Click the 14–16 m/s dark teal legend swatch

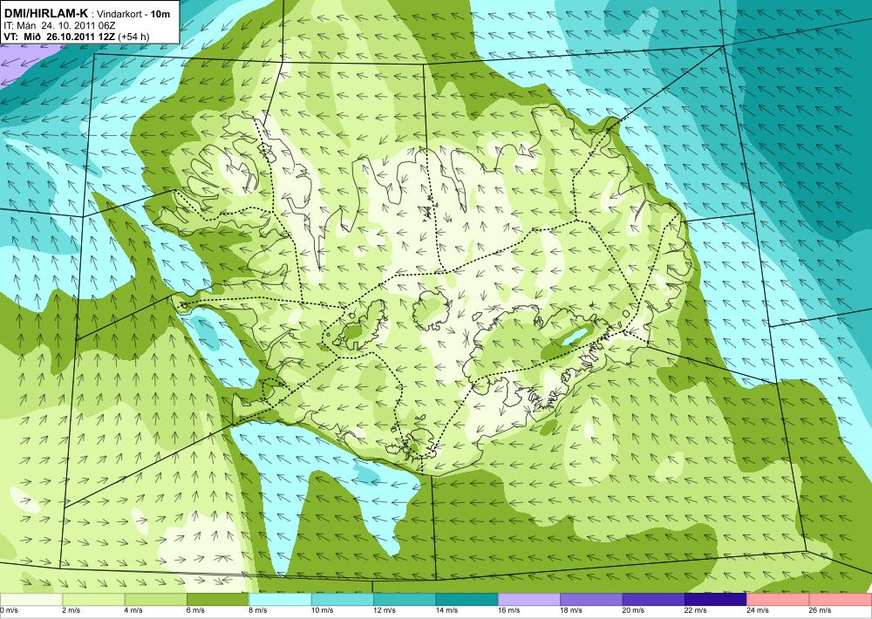click(x=467, y=600)
